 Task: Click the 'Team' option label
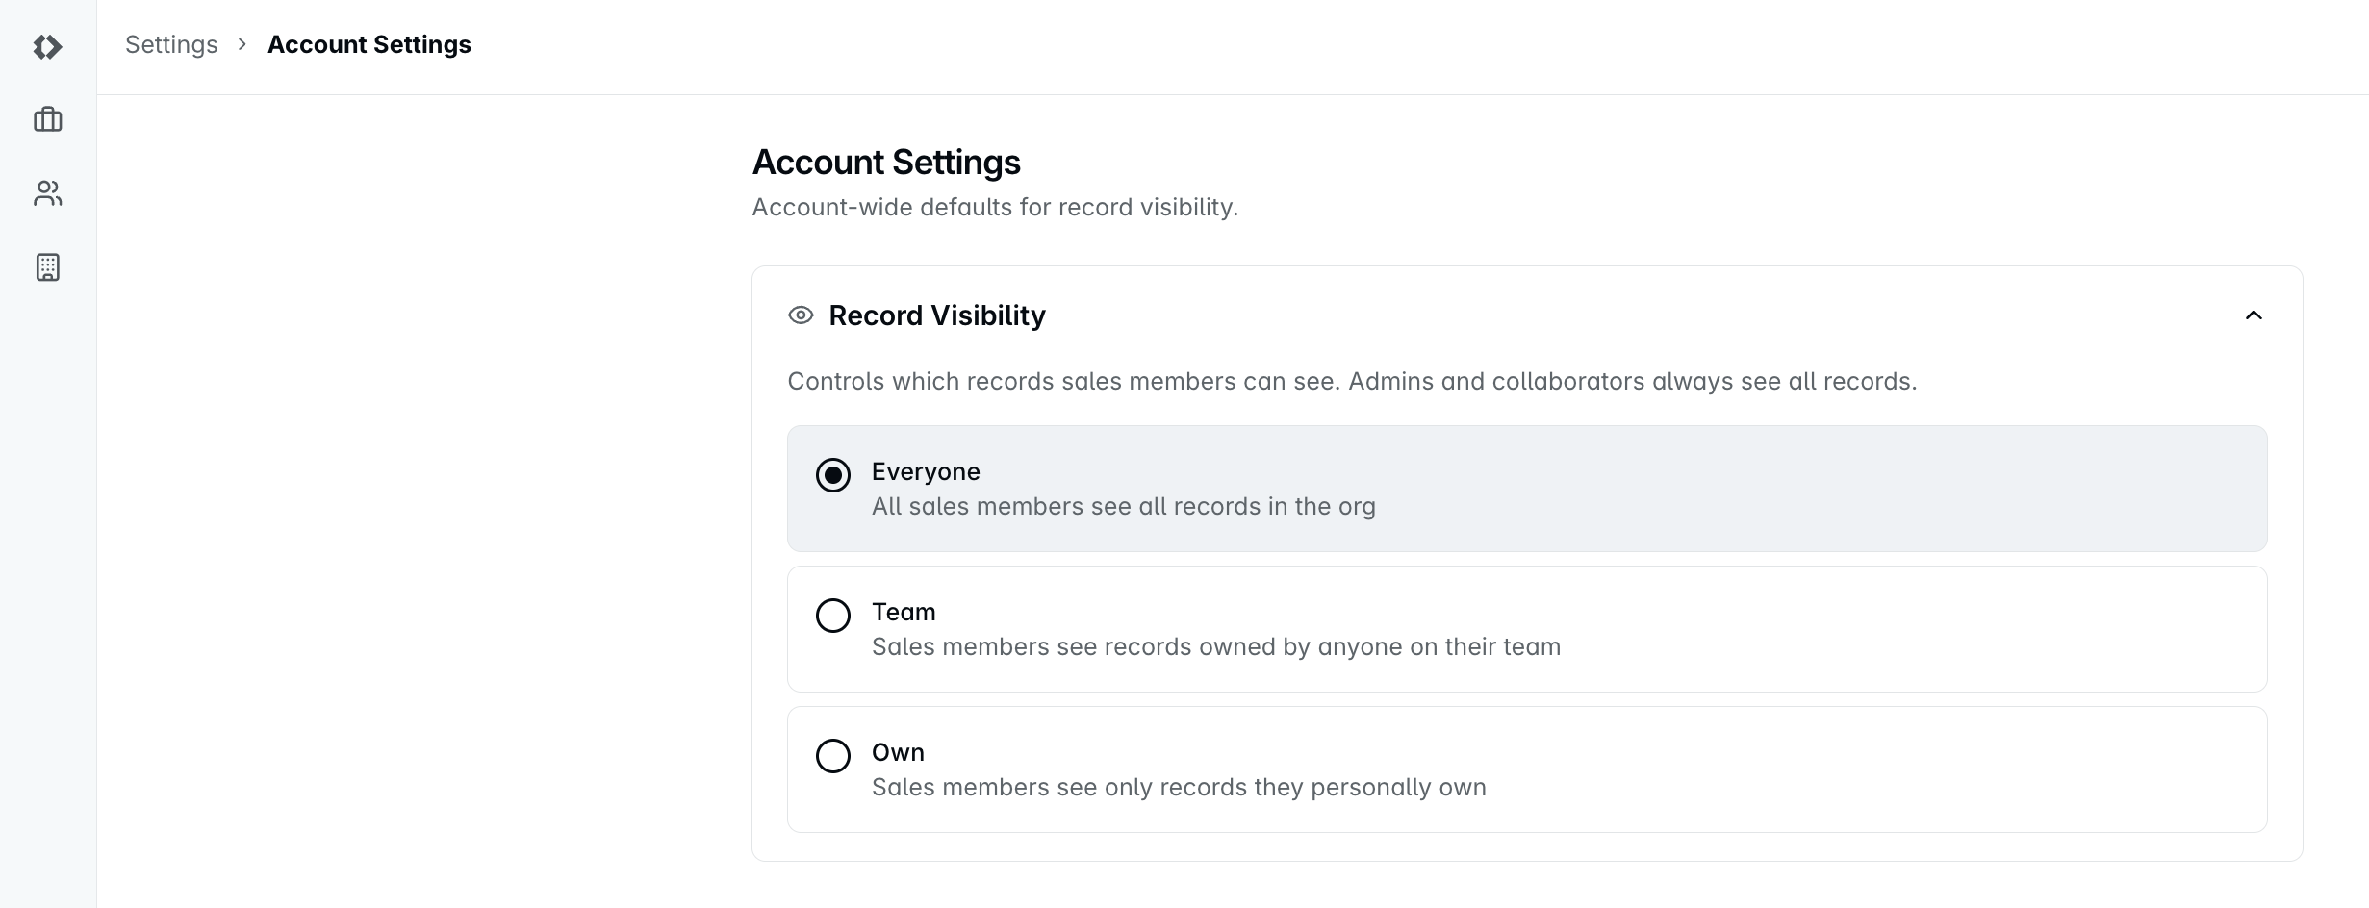(x=904, y=612)
